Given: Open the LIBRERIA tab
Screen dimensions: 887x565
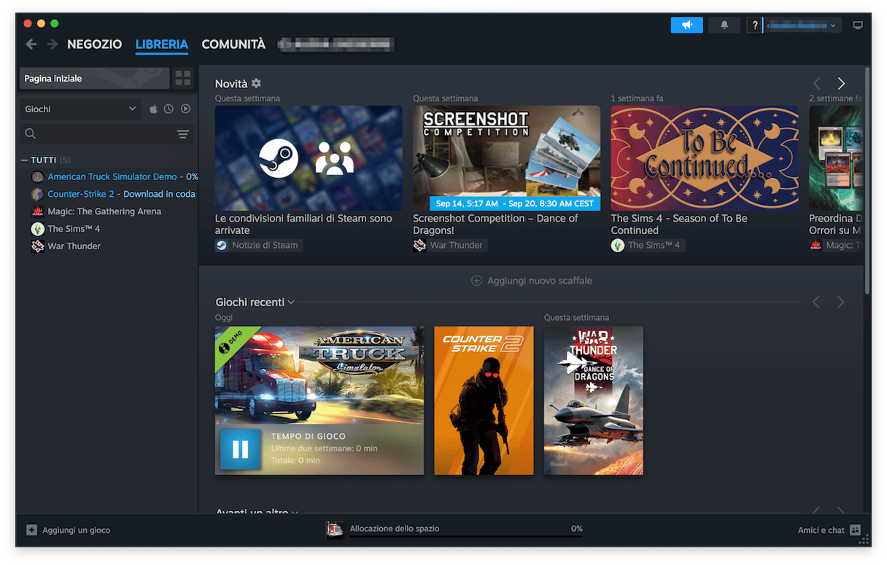Looking at the screenshot, I should 162,44.
